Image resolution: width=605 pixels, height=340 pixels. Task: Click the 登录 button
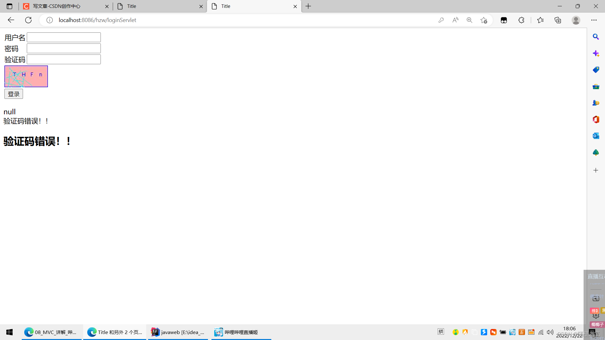coord(14,94)
